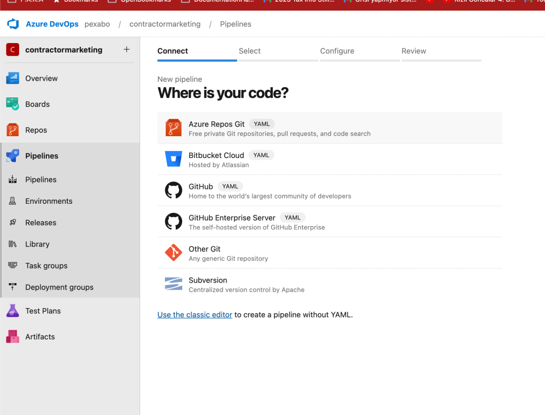Click the GitHub octocat icon
The width and height of the screenshot is (545, 415).
coord(174,190)
